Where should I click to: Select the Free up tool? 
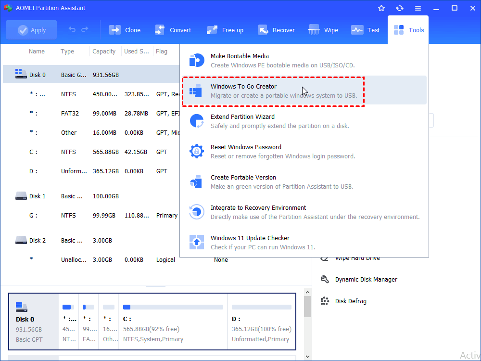[x=225, y=30]
